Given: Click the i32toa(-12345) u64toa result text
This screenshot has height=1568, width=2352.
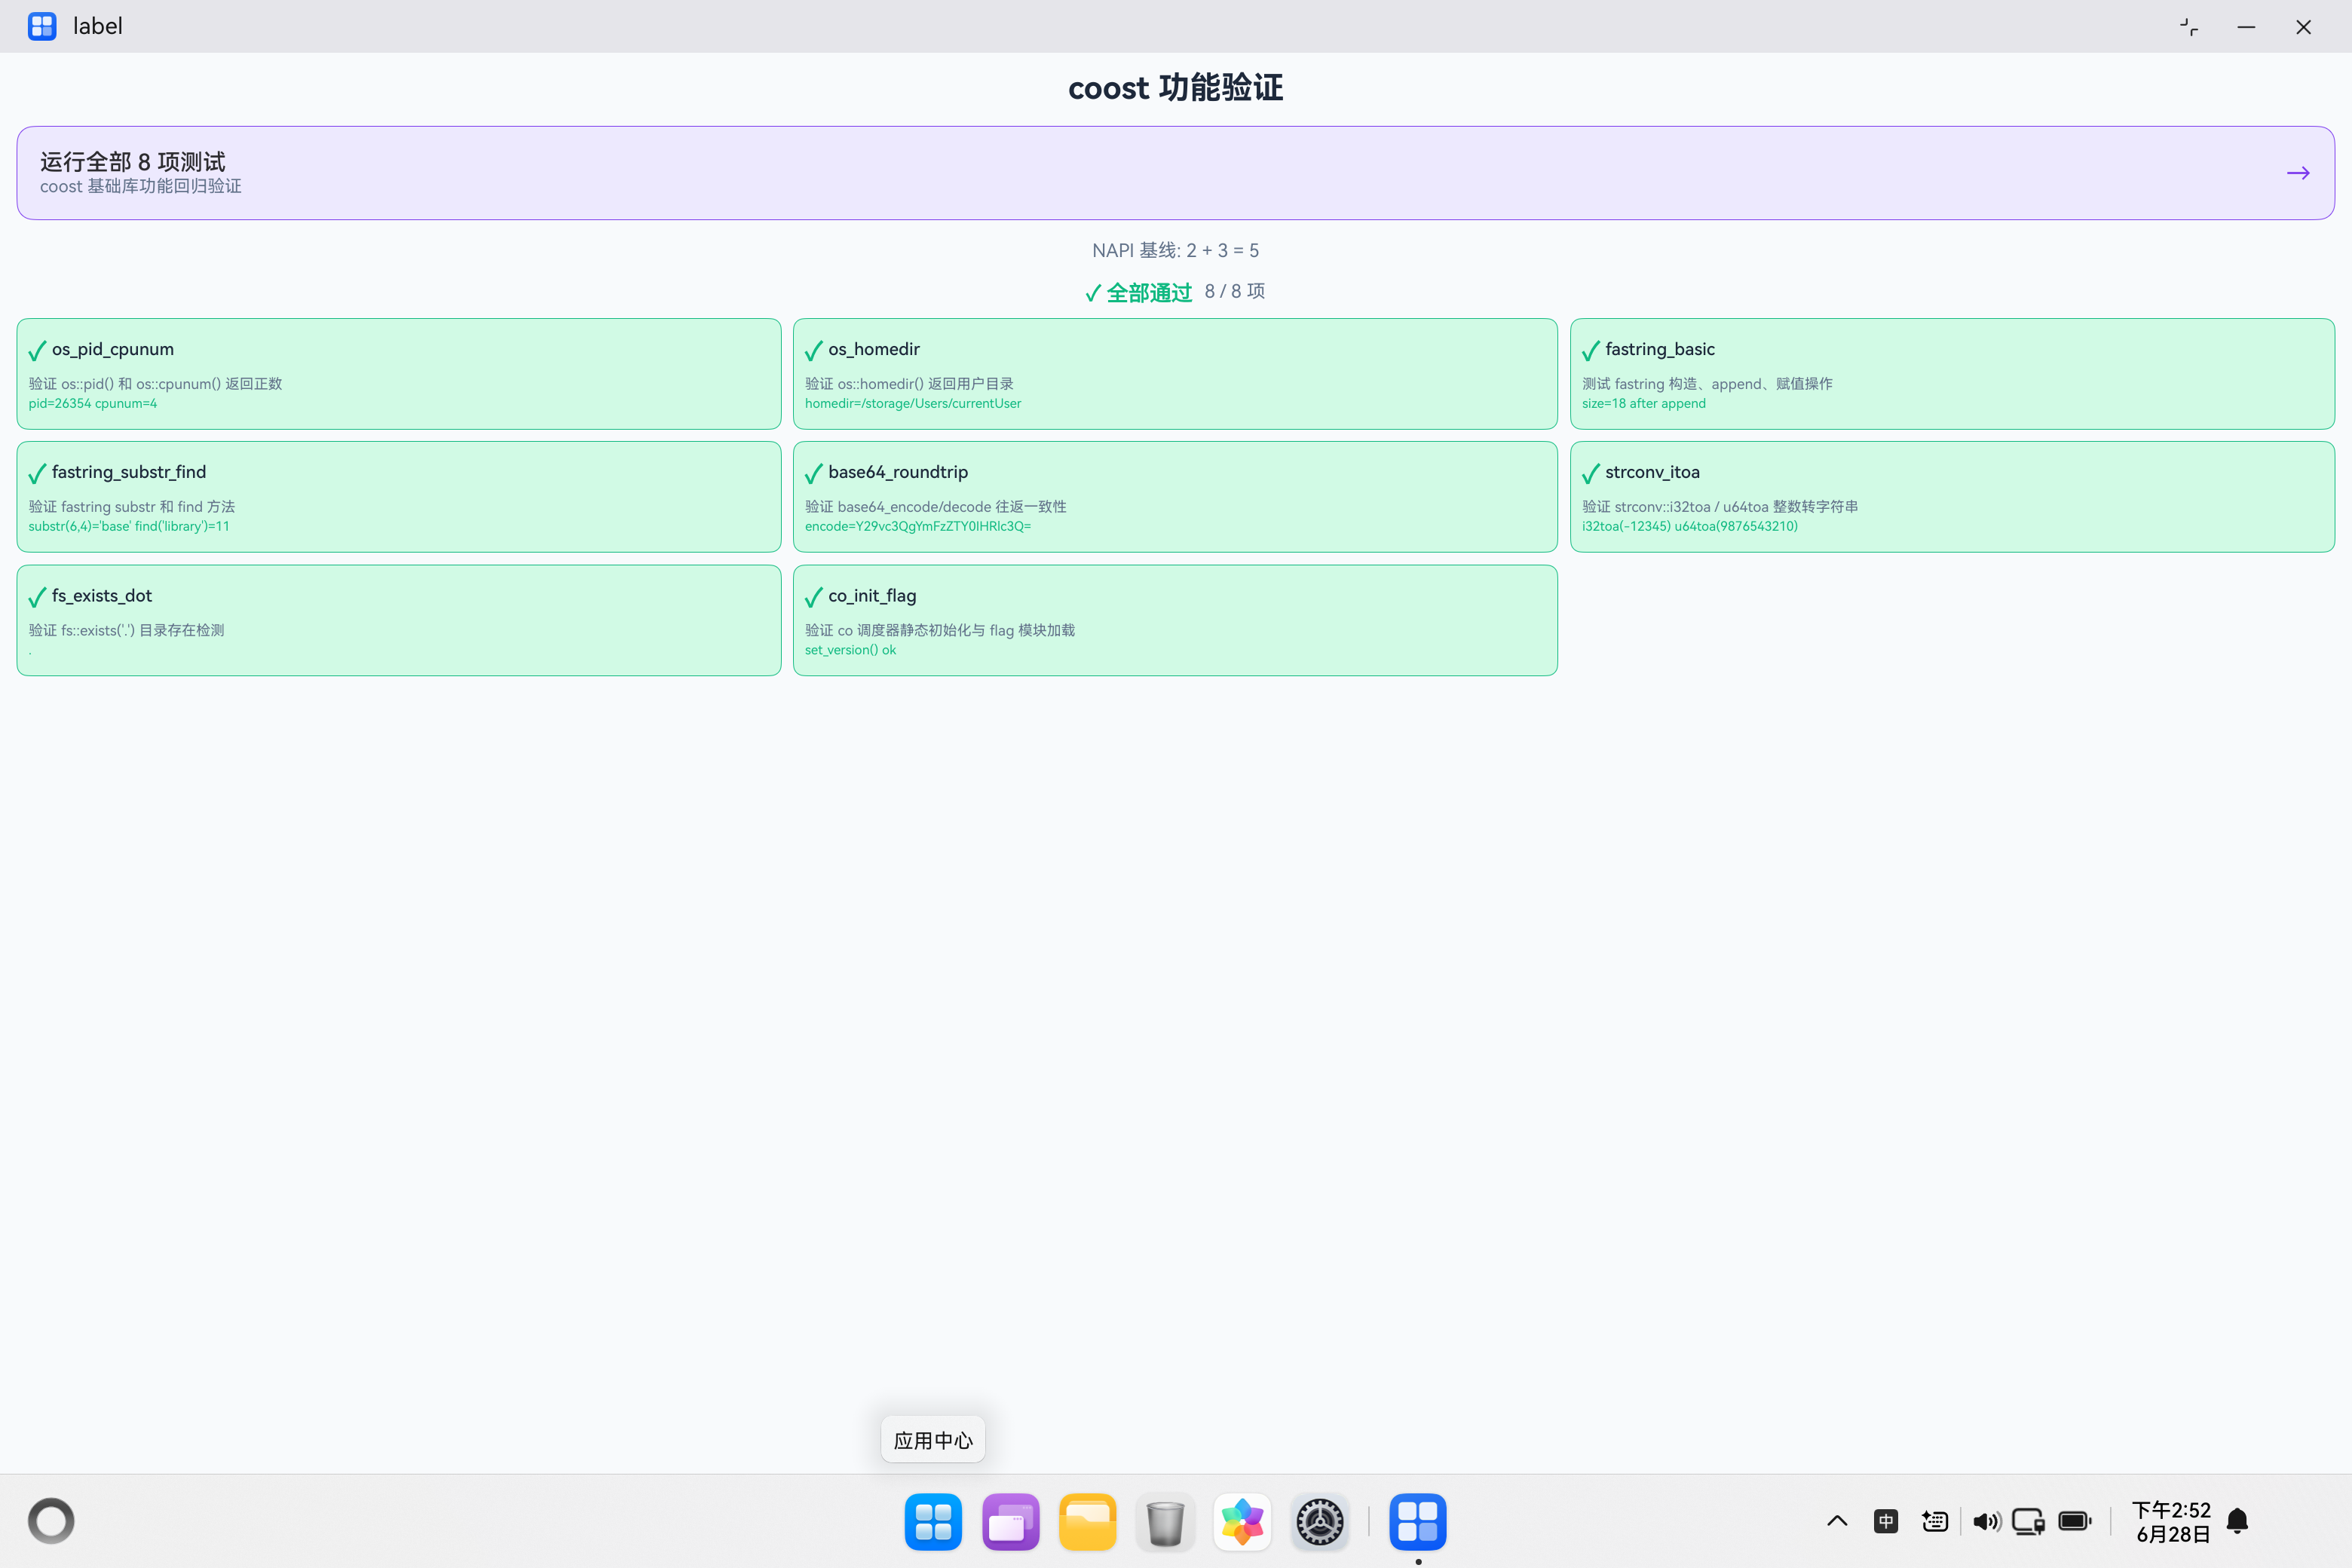Looking at the screenshot, I should click(x=1689, y=527).
